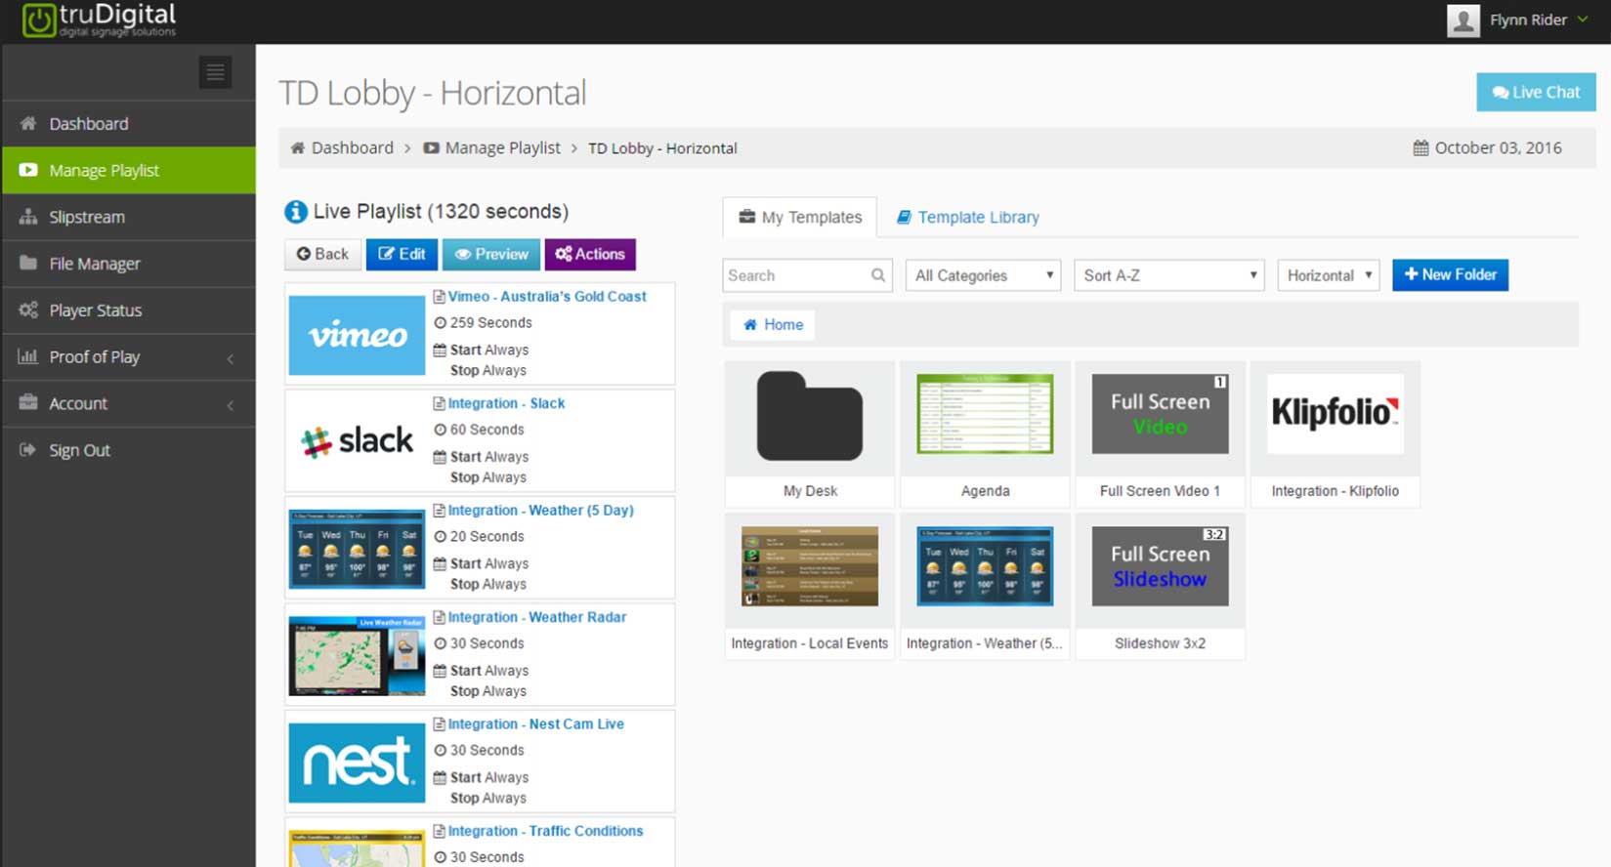Image resolution: width=1611 pixels, height=867 pixels.
Task: Select the Integration - Local Events template
Action: coord(810,586)
